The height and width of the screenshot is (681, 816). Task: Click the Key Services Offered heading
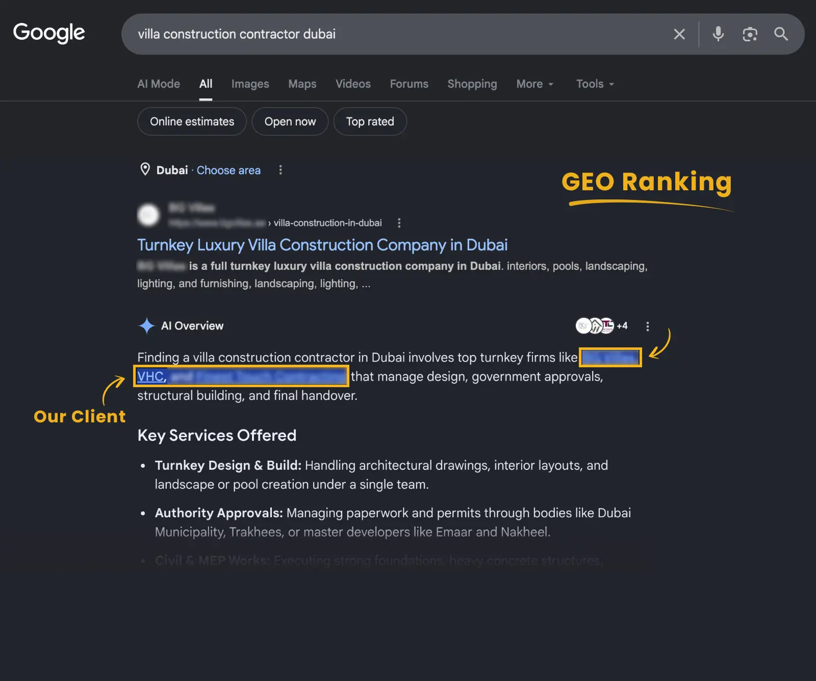[x=217, y=435]
